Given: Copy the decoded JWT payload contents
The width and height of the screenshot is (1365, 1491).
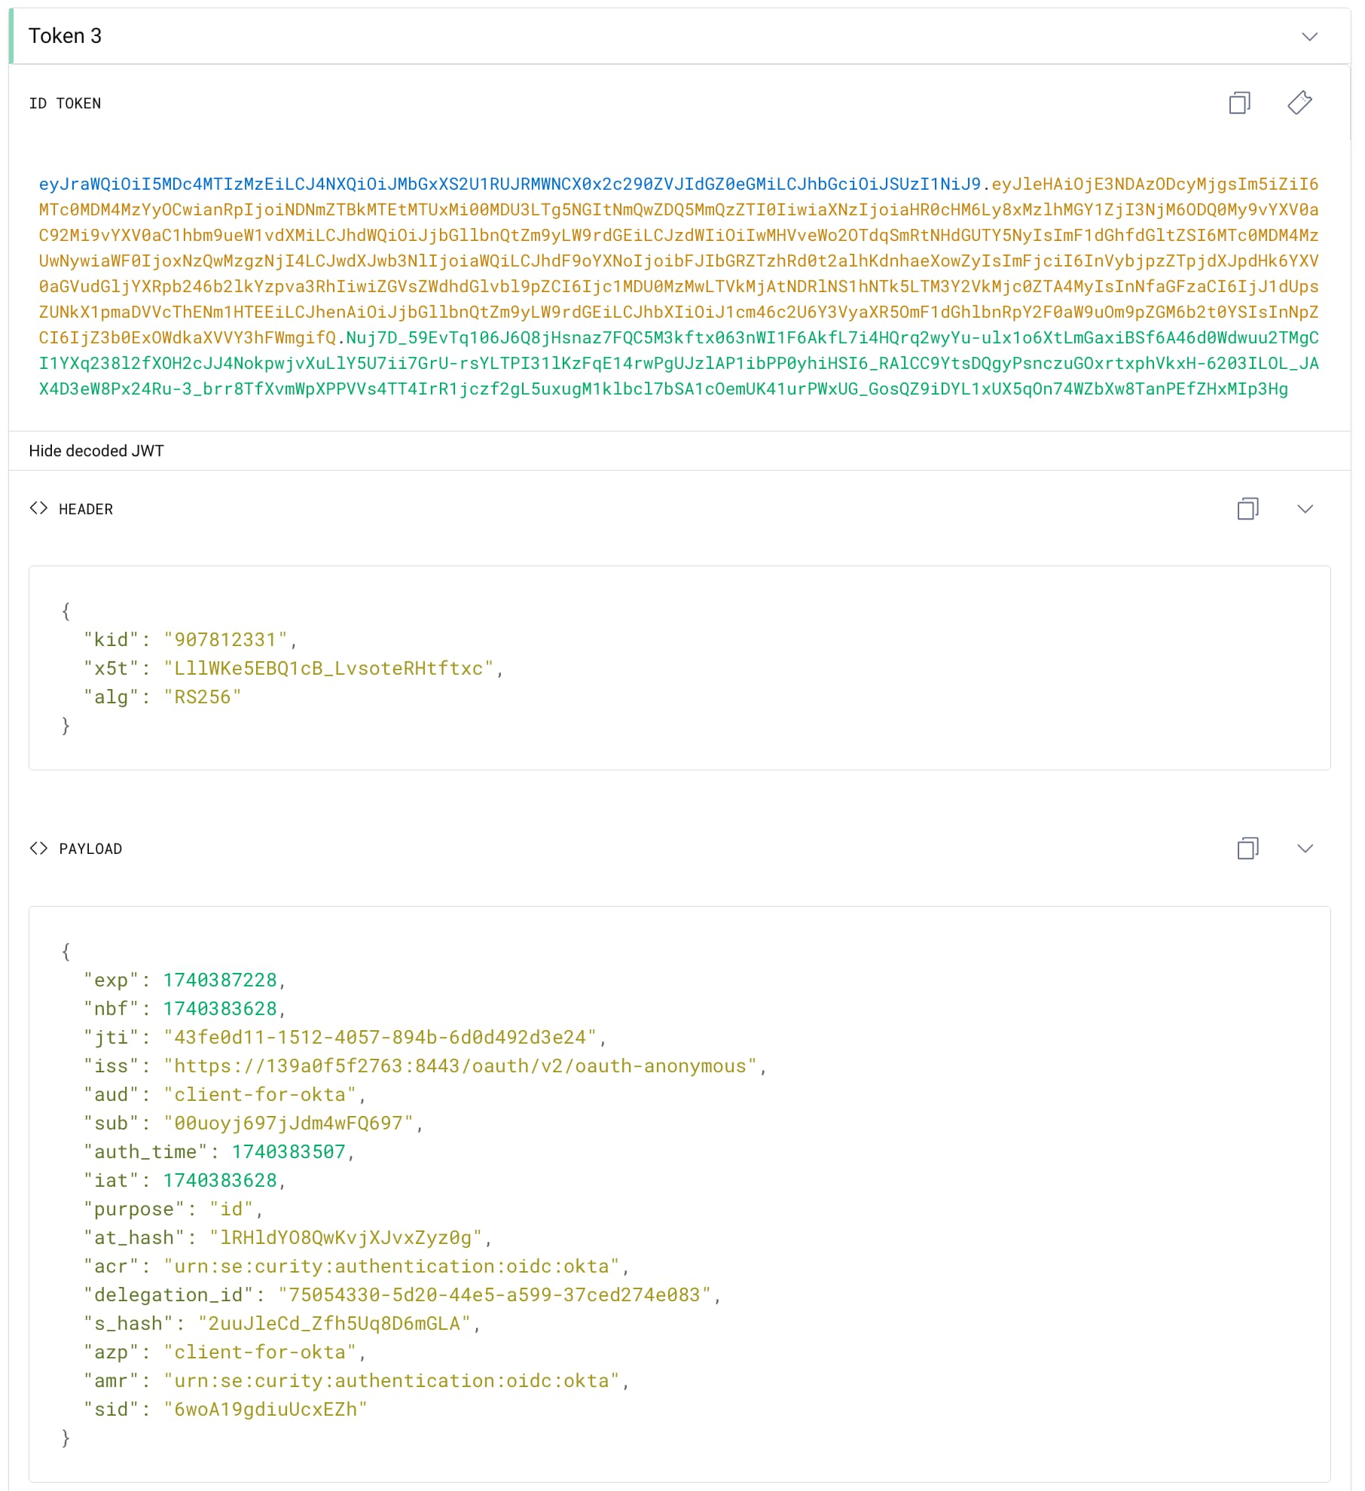Looking at the screenshot, I should (x=1248, y=848).
